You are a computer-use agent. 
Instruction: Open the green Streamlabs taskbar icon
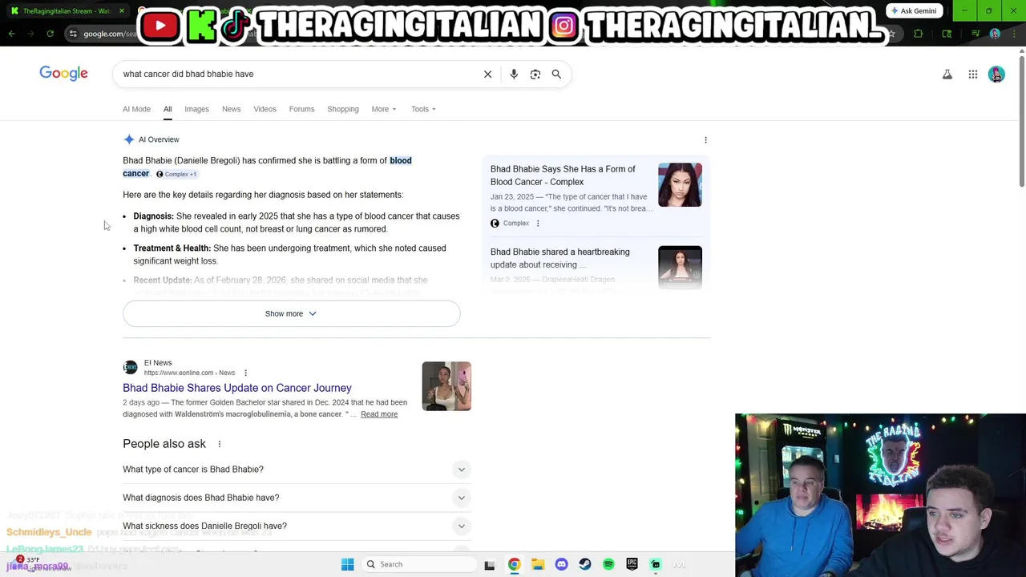coord(655,564)
